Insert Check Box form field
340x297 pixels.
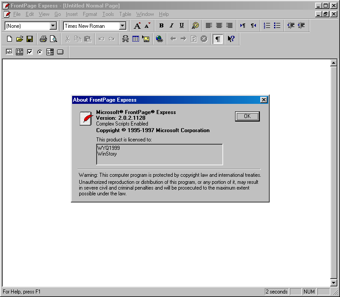pos(30,52)
